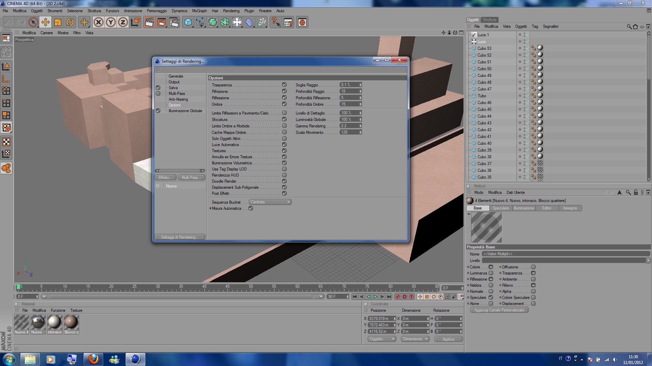Enable the Renderizza HUD checkbox

click(284, 175)
